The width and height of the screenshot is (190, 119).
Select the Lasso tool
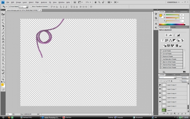tap(3, 20)
